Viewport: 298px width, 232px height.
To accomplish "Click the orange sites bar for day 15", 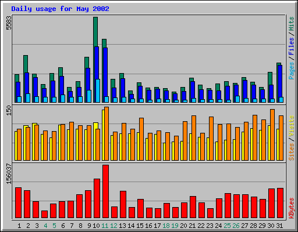I will coord(141,139).
